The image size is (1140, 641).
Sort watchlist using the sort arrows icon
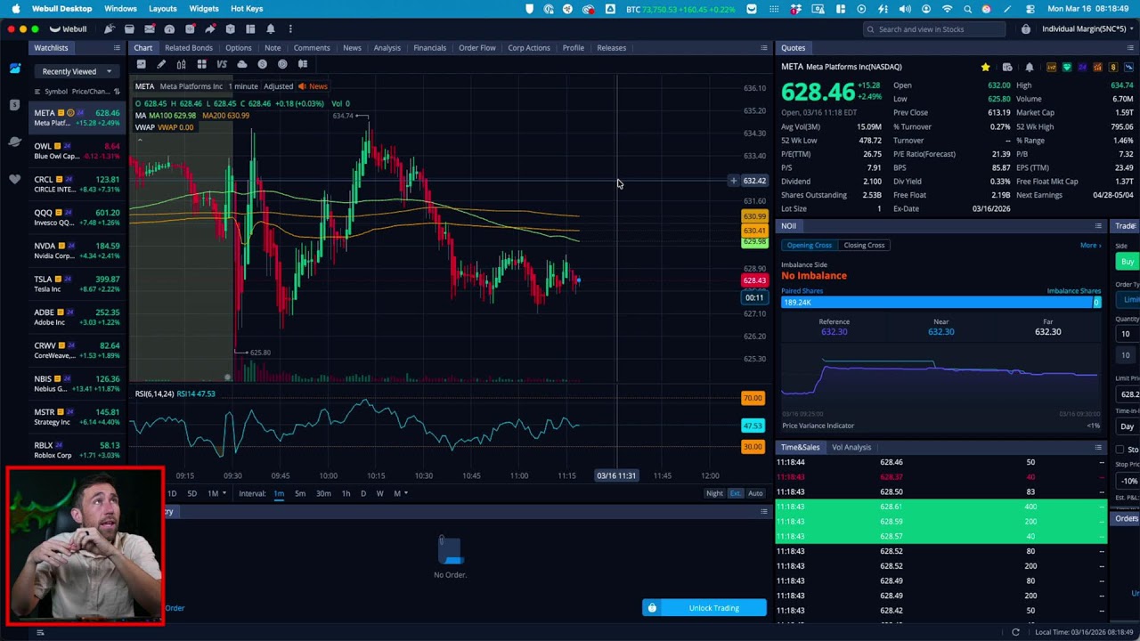coord(117,92)
